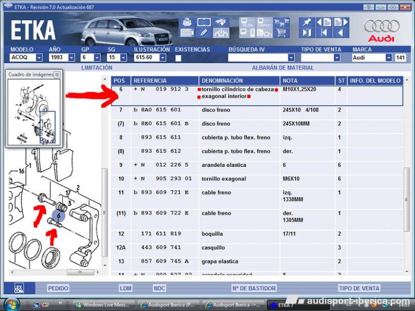Click the Nº DE BASTIDOR button
Image resolution: width=415 pixels, height=311 pixels.
click(254, 288)
